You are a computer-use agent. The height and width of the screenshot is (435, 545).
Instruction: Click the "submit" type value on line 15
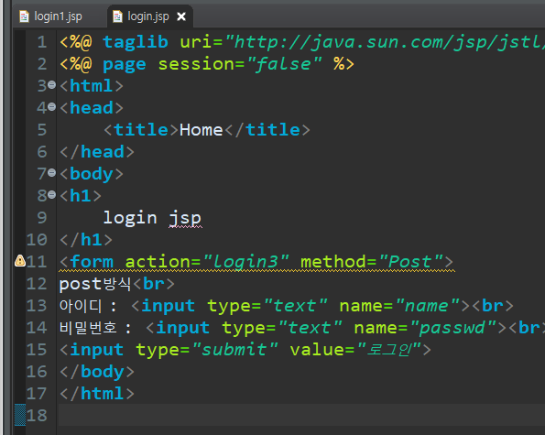(234, 350)
